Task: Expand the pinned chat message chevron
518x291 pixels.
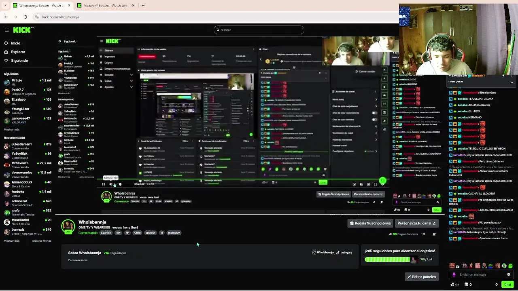Action: click(512, 82)
